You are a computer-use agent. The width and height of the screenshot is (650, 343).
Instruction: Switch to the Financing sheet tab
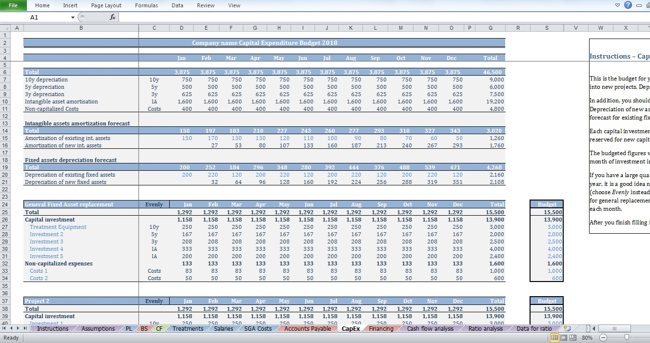coord(381,329)
